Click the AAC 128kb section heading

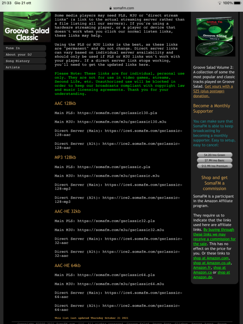65,103
